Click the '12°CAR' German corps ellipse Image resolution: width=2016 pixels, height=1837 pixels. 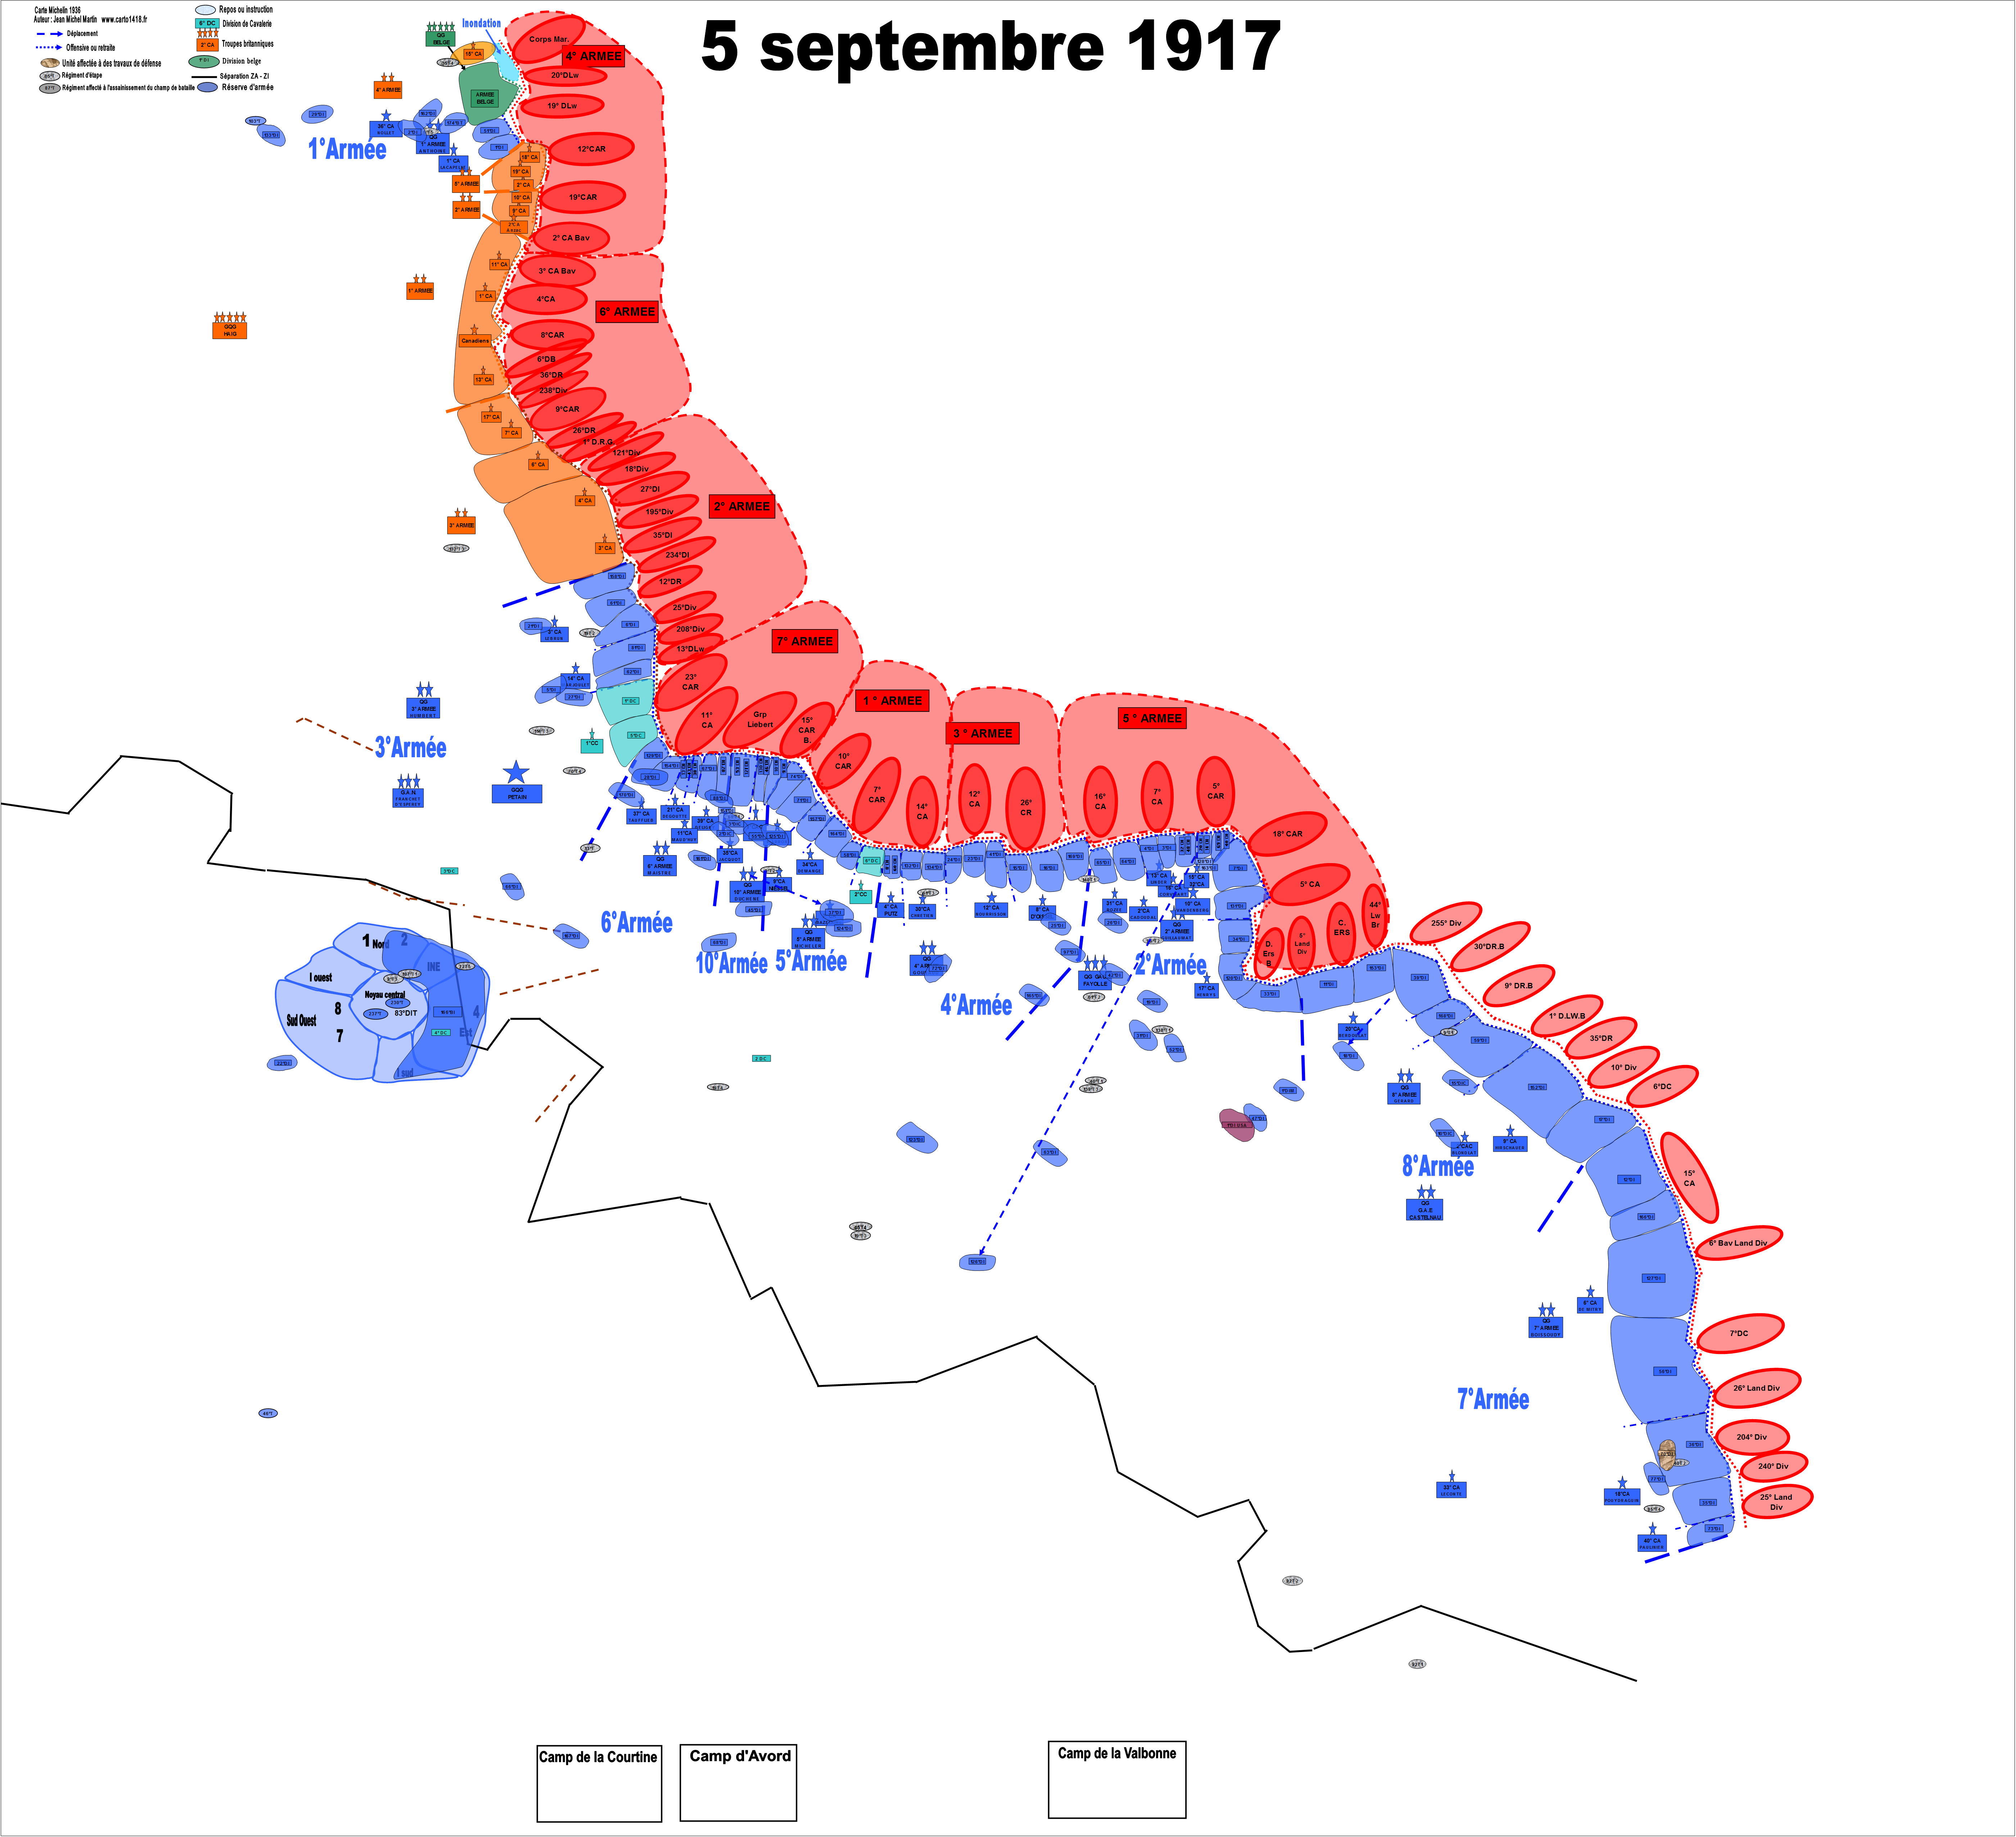click(591, 149)
